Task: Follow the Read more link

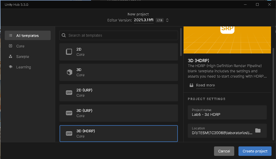Action: tap(205, 85)
